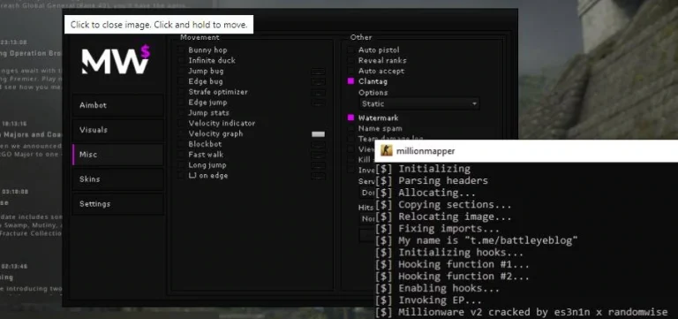This screenshot has width=678, height=319.
Task: Click the "Movement" section heading
Action: coord(200,38)
